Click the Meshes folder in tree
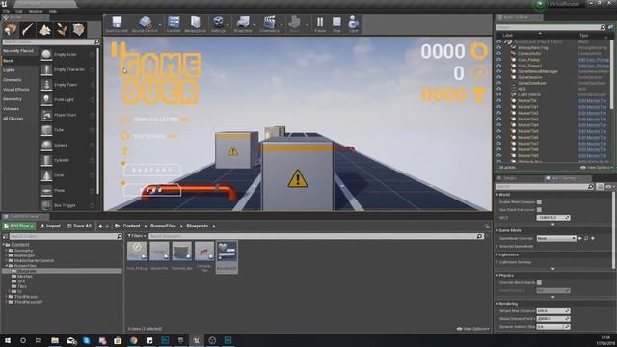Viewport: 617px width, 347px height. (x=25, y=277)
